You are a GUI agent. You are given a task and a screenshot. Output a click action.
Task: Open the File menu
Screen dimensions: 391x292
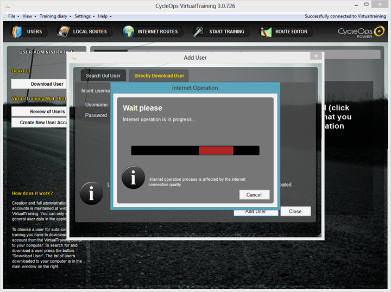click(11, 16)
